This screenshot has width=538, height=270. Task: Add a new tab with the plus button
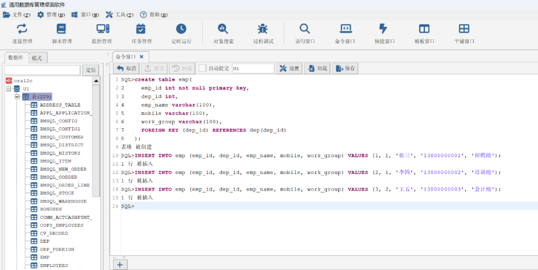[x=120, y=265]
